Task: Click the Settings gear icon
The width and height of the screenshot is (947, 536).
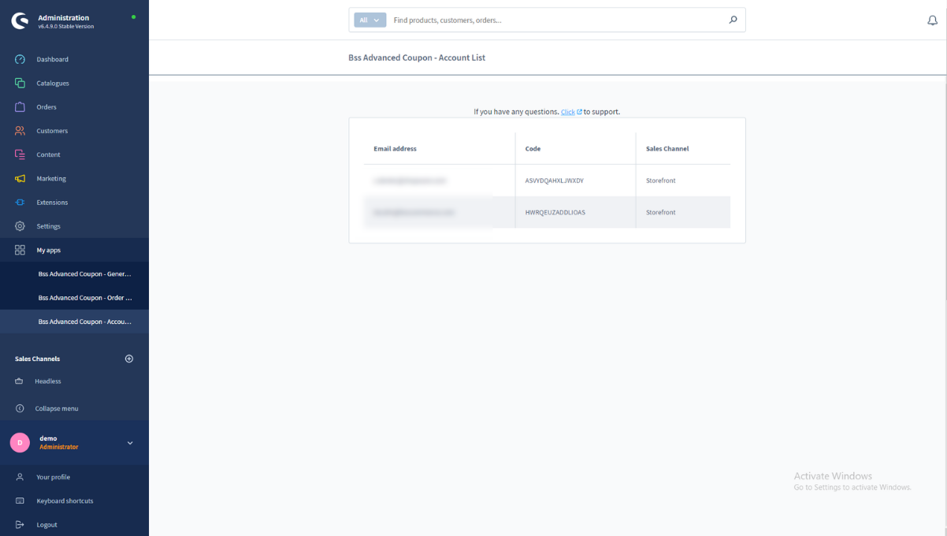Action: [20, 226]
